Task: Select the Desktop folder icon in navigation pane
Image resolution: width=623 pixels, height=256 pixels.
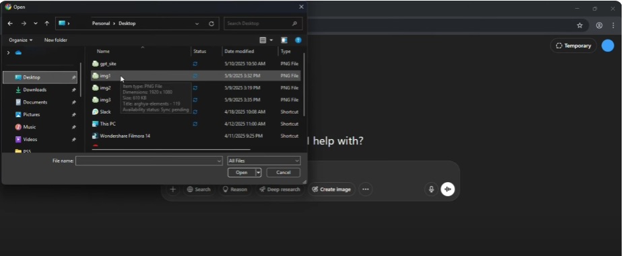Action: coord(18,77)
